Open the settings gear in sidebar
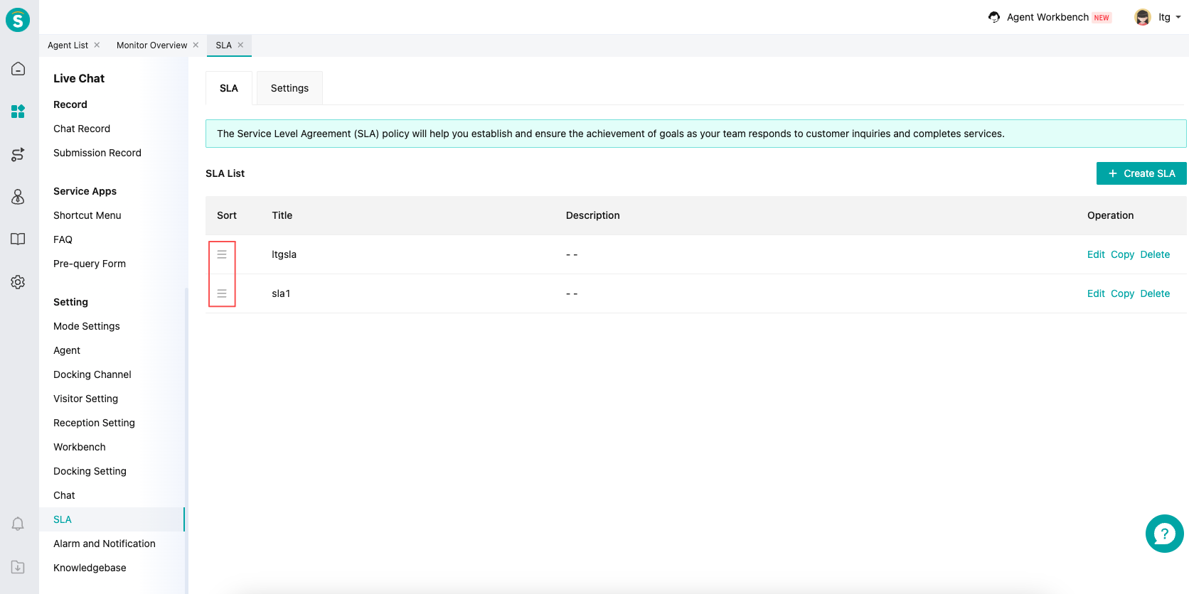This screenshot has height=594, width=1189. coord(18,282)
